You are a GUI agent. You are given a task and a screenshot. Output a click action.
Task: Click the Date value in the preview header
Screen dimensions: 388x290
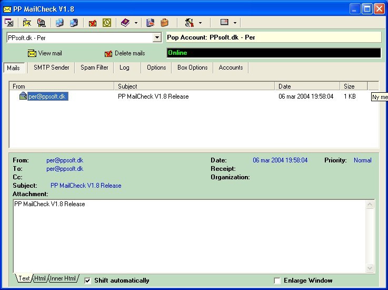(280, 160)
